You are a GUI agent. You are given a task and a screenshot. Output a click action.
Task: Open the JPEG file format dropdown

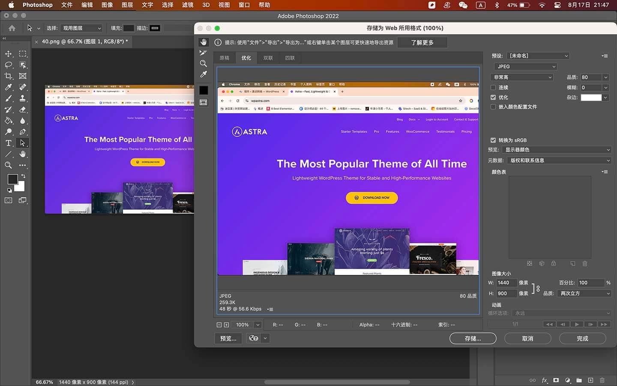[525, 66]
